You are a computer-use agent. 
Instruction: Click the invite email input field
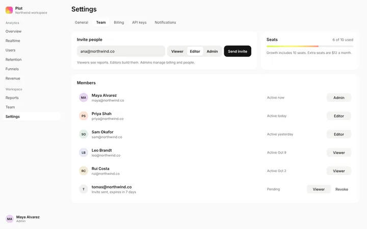pos(121,51)
